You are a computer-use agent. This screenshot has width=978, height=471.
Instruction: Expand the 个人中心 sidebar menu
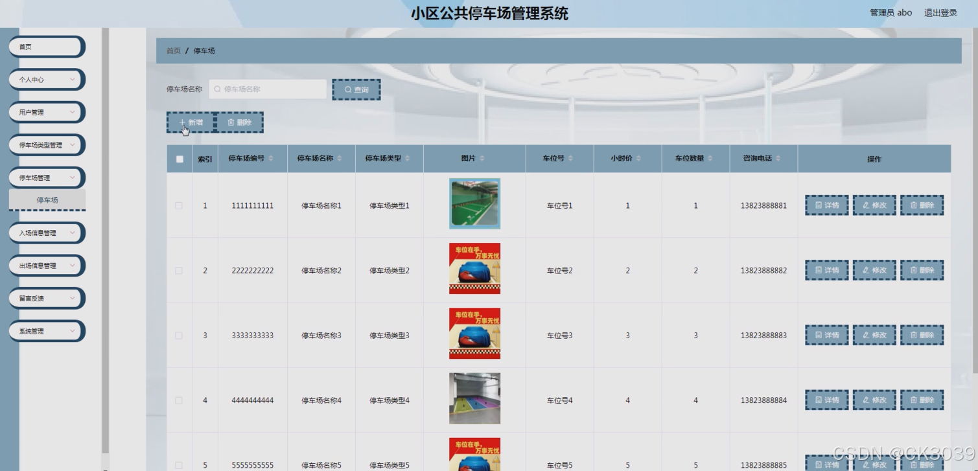46,80
